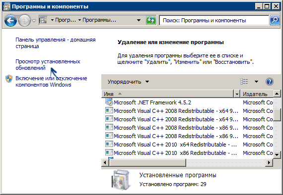
Task: Select "Microsoft .NET Framework 4.5.2" row
Action: point(188,102)
